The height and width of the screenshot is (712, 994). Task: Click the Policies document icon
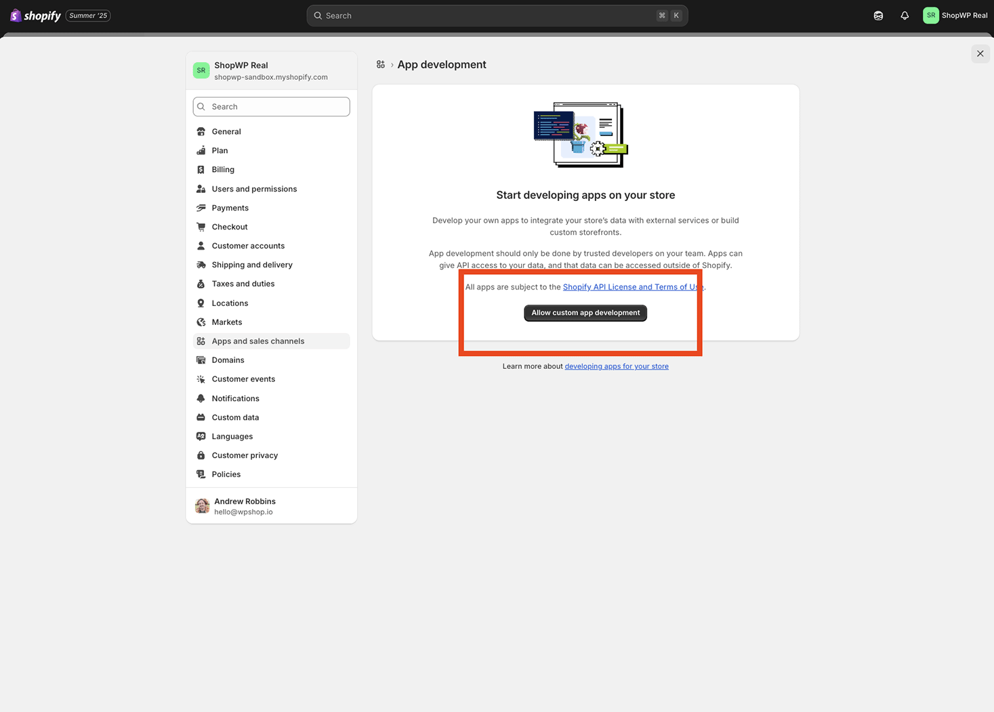[201, 474]
